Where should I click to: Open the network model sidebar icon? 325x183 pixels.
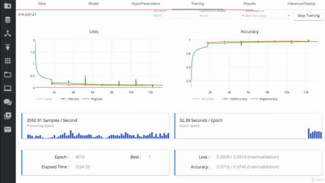8,34
